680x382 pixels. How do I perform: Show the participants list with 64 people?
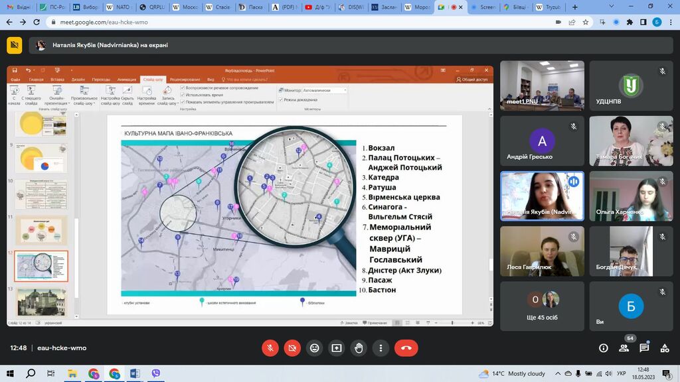(x=624, y=348)
